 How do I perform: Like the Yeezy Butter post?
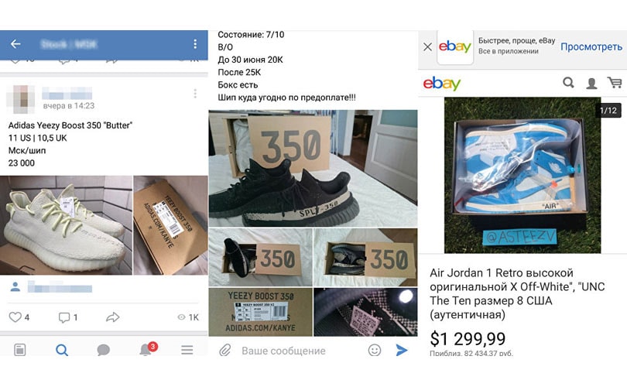coord(15,317)
